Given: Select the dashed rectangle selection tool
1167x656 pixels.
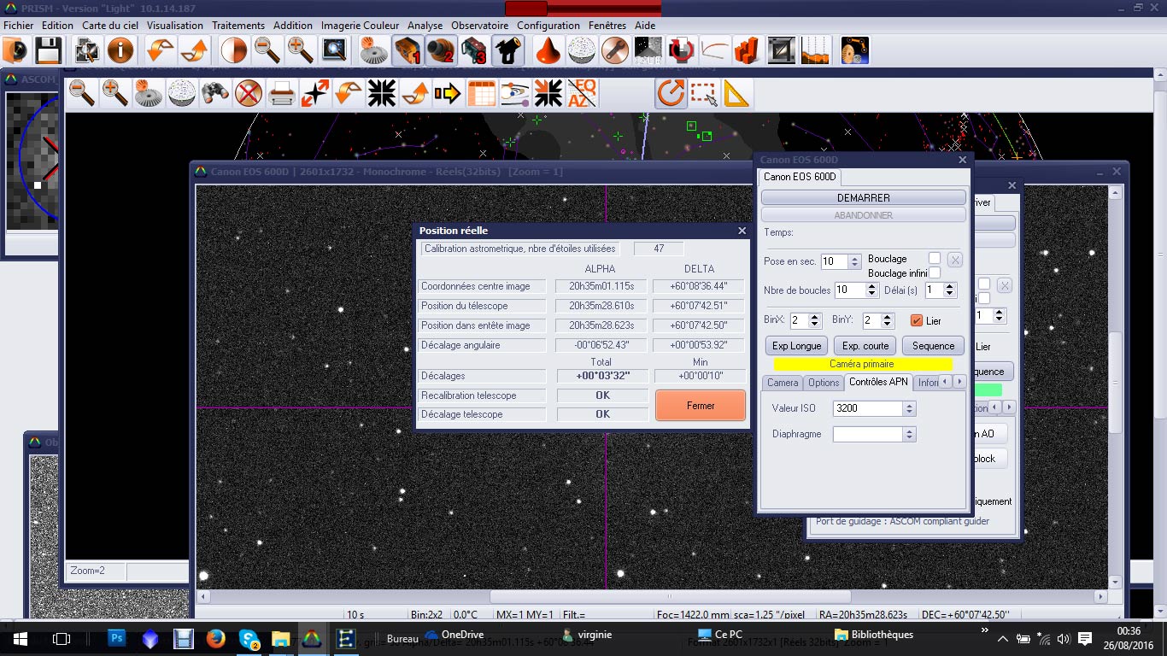Looking at the screenshot, I should pos(703,93).
